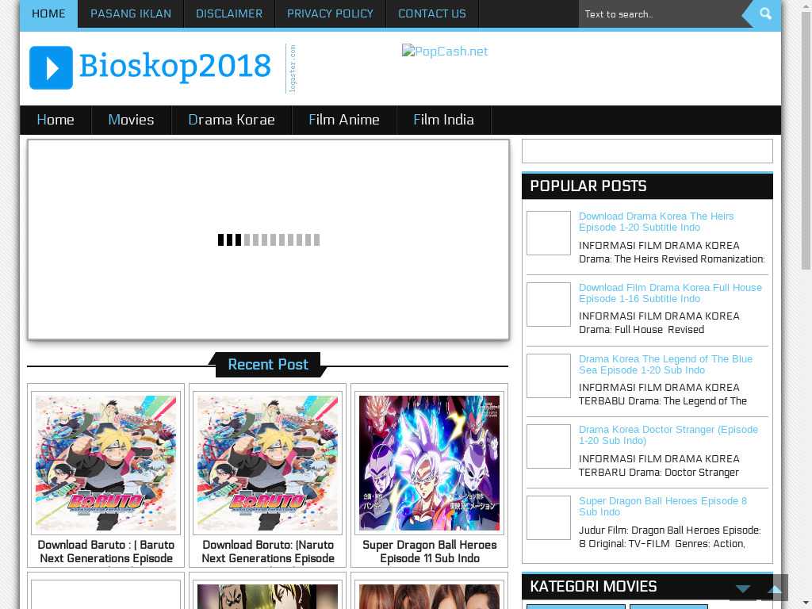Open the Contact Us page
Viewport: 812px width, 609px height.
click(432, 14)
